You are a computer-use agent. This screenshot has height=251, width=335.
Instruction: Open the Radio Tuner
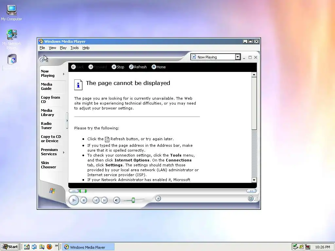click(x=46, y=126)
